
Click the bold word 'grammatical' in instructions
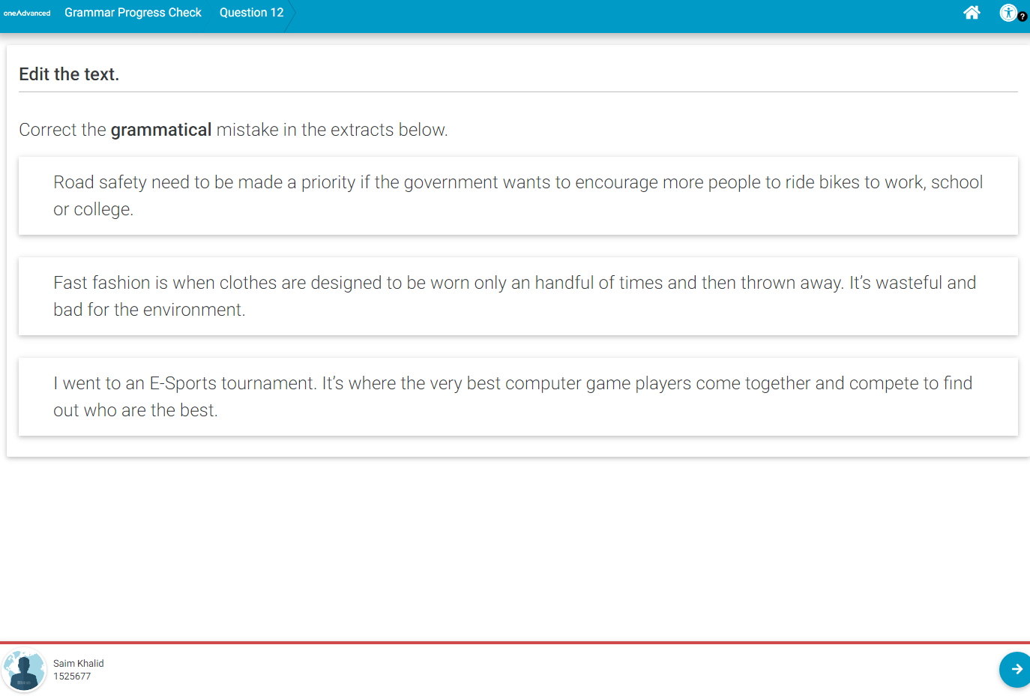click(x=161, y=130)
